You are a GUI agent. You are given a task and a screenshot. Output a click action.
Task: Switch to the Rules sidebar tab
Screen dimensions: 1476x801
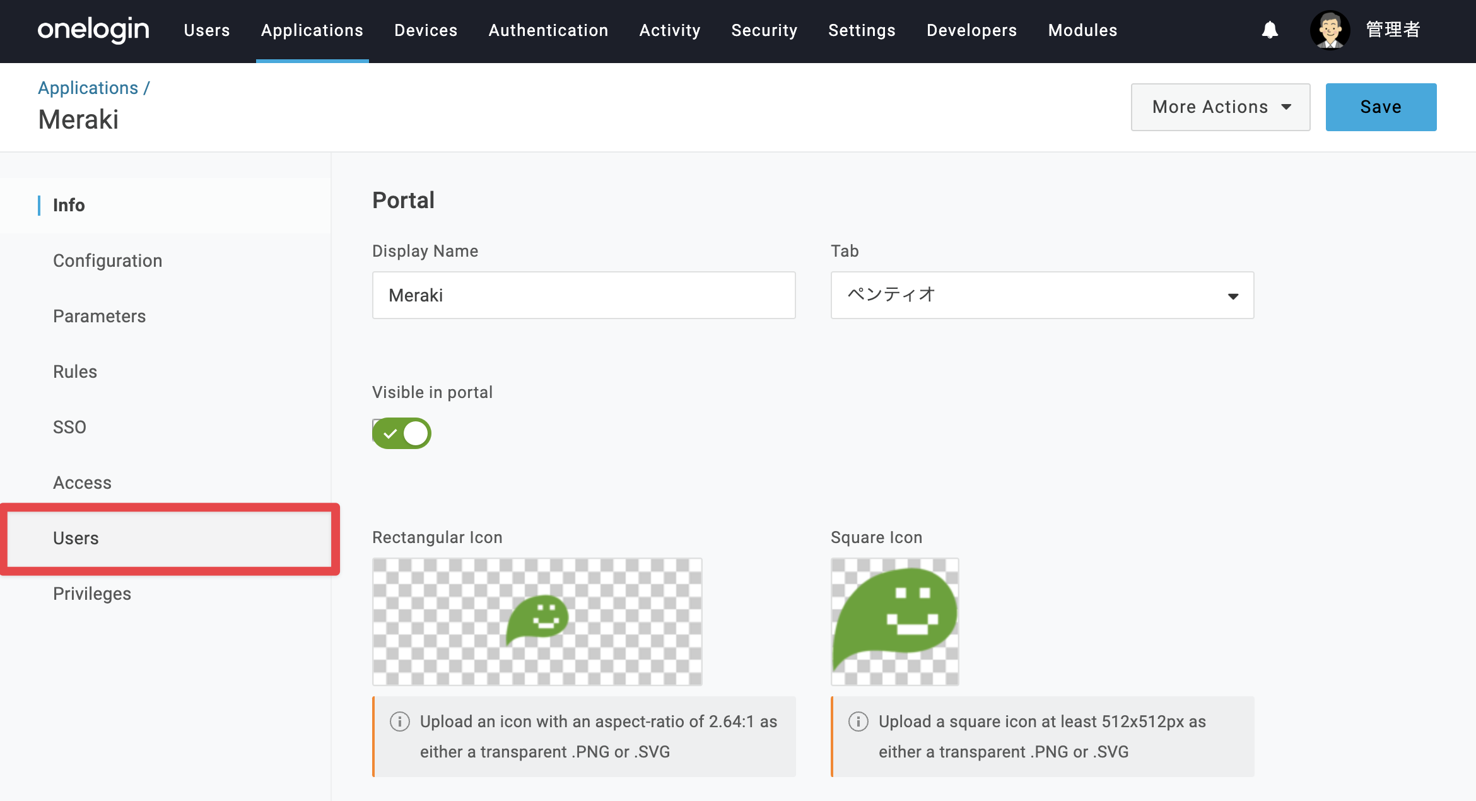click(165, 371)
